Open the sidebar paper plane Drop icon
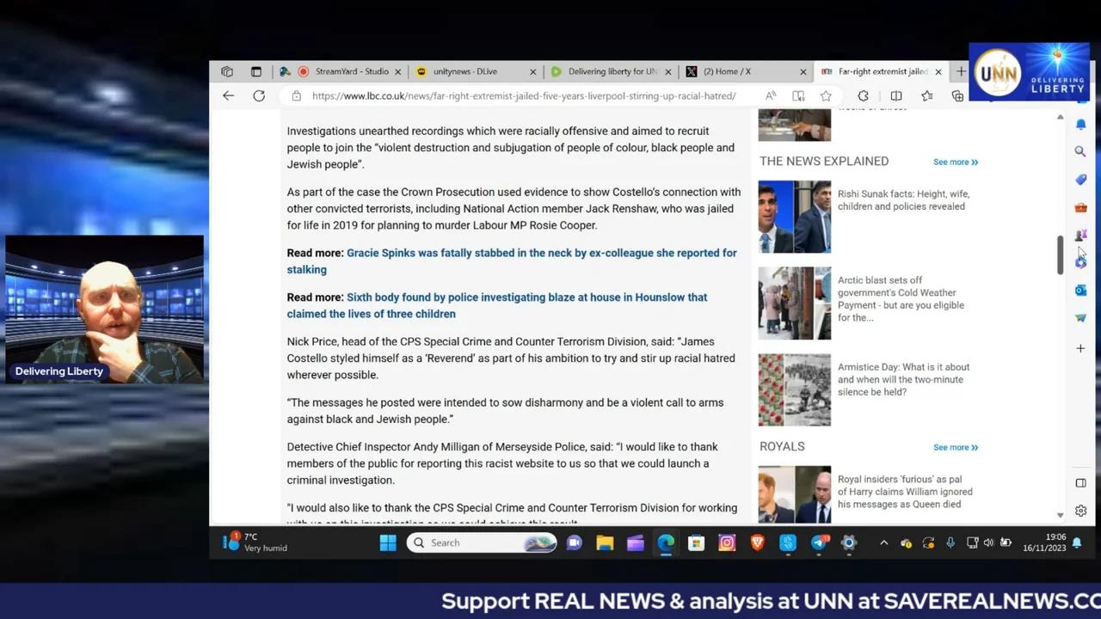The height and width of the screenshot is (619, 1101). 1080,318
